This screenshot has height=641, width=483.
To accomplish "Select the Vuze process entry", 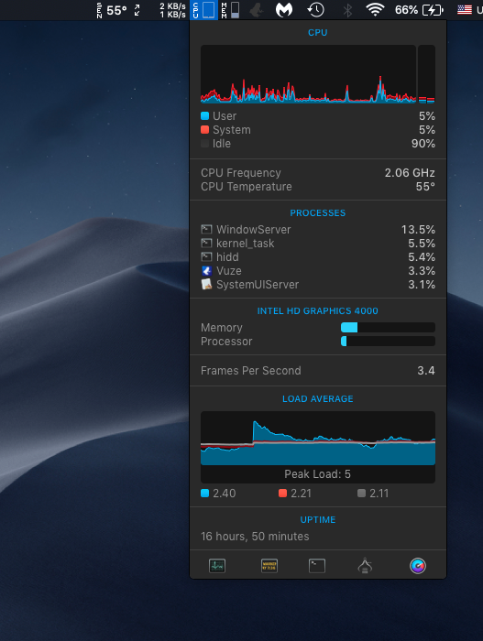I will click(318, 271).
